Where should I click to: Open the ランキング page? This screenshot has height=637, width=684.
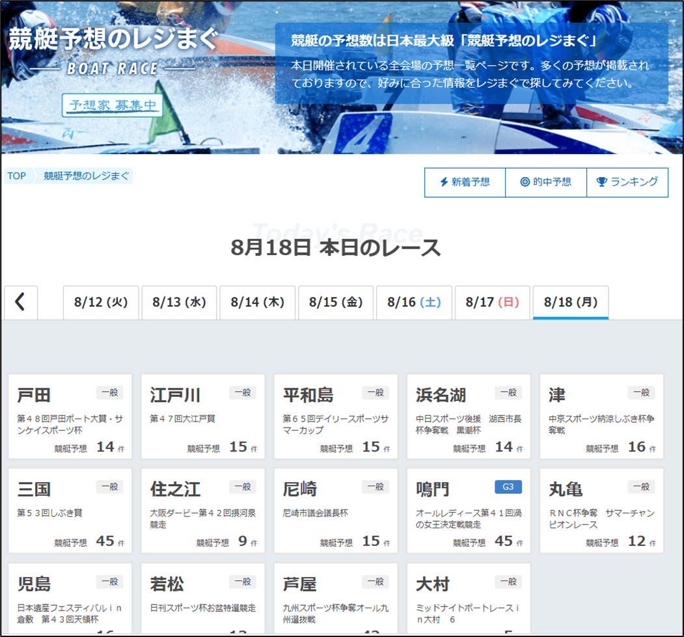click(627, 182)
